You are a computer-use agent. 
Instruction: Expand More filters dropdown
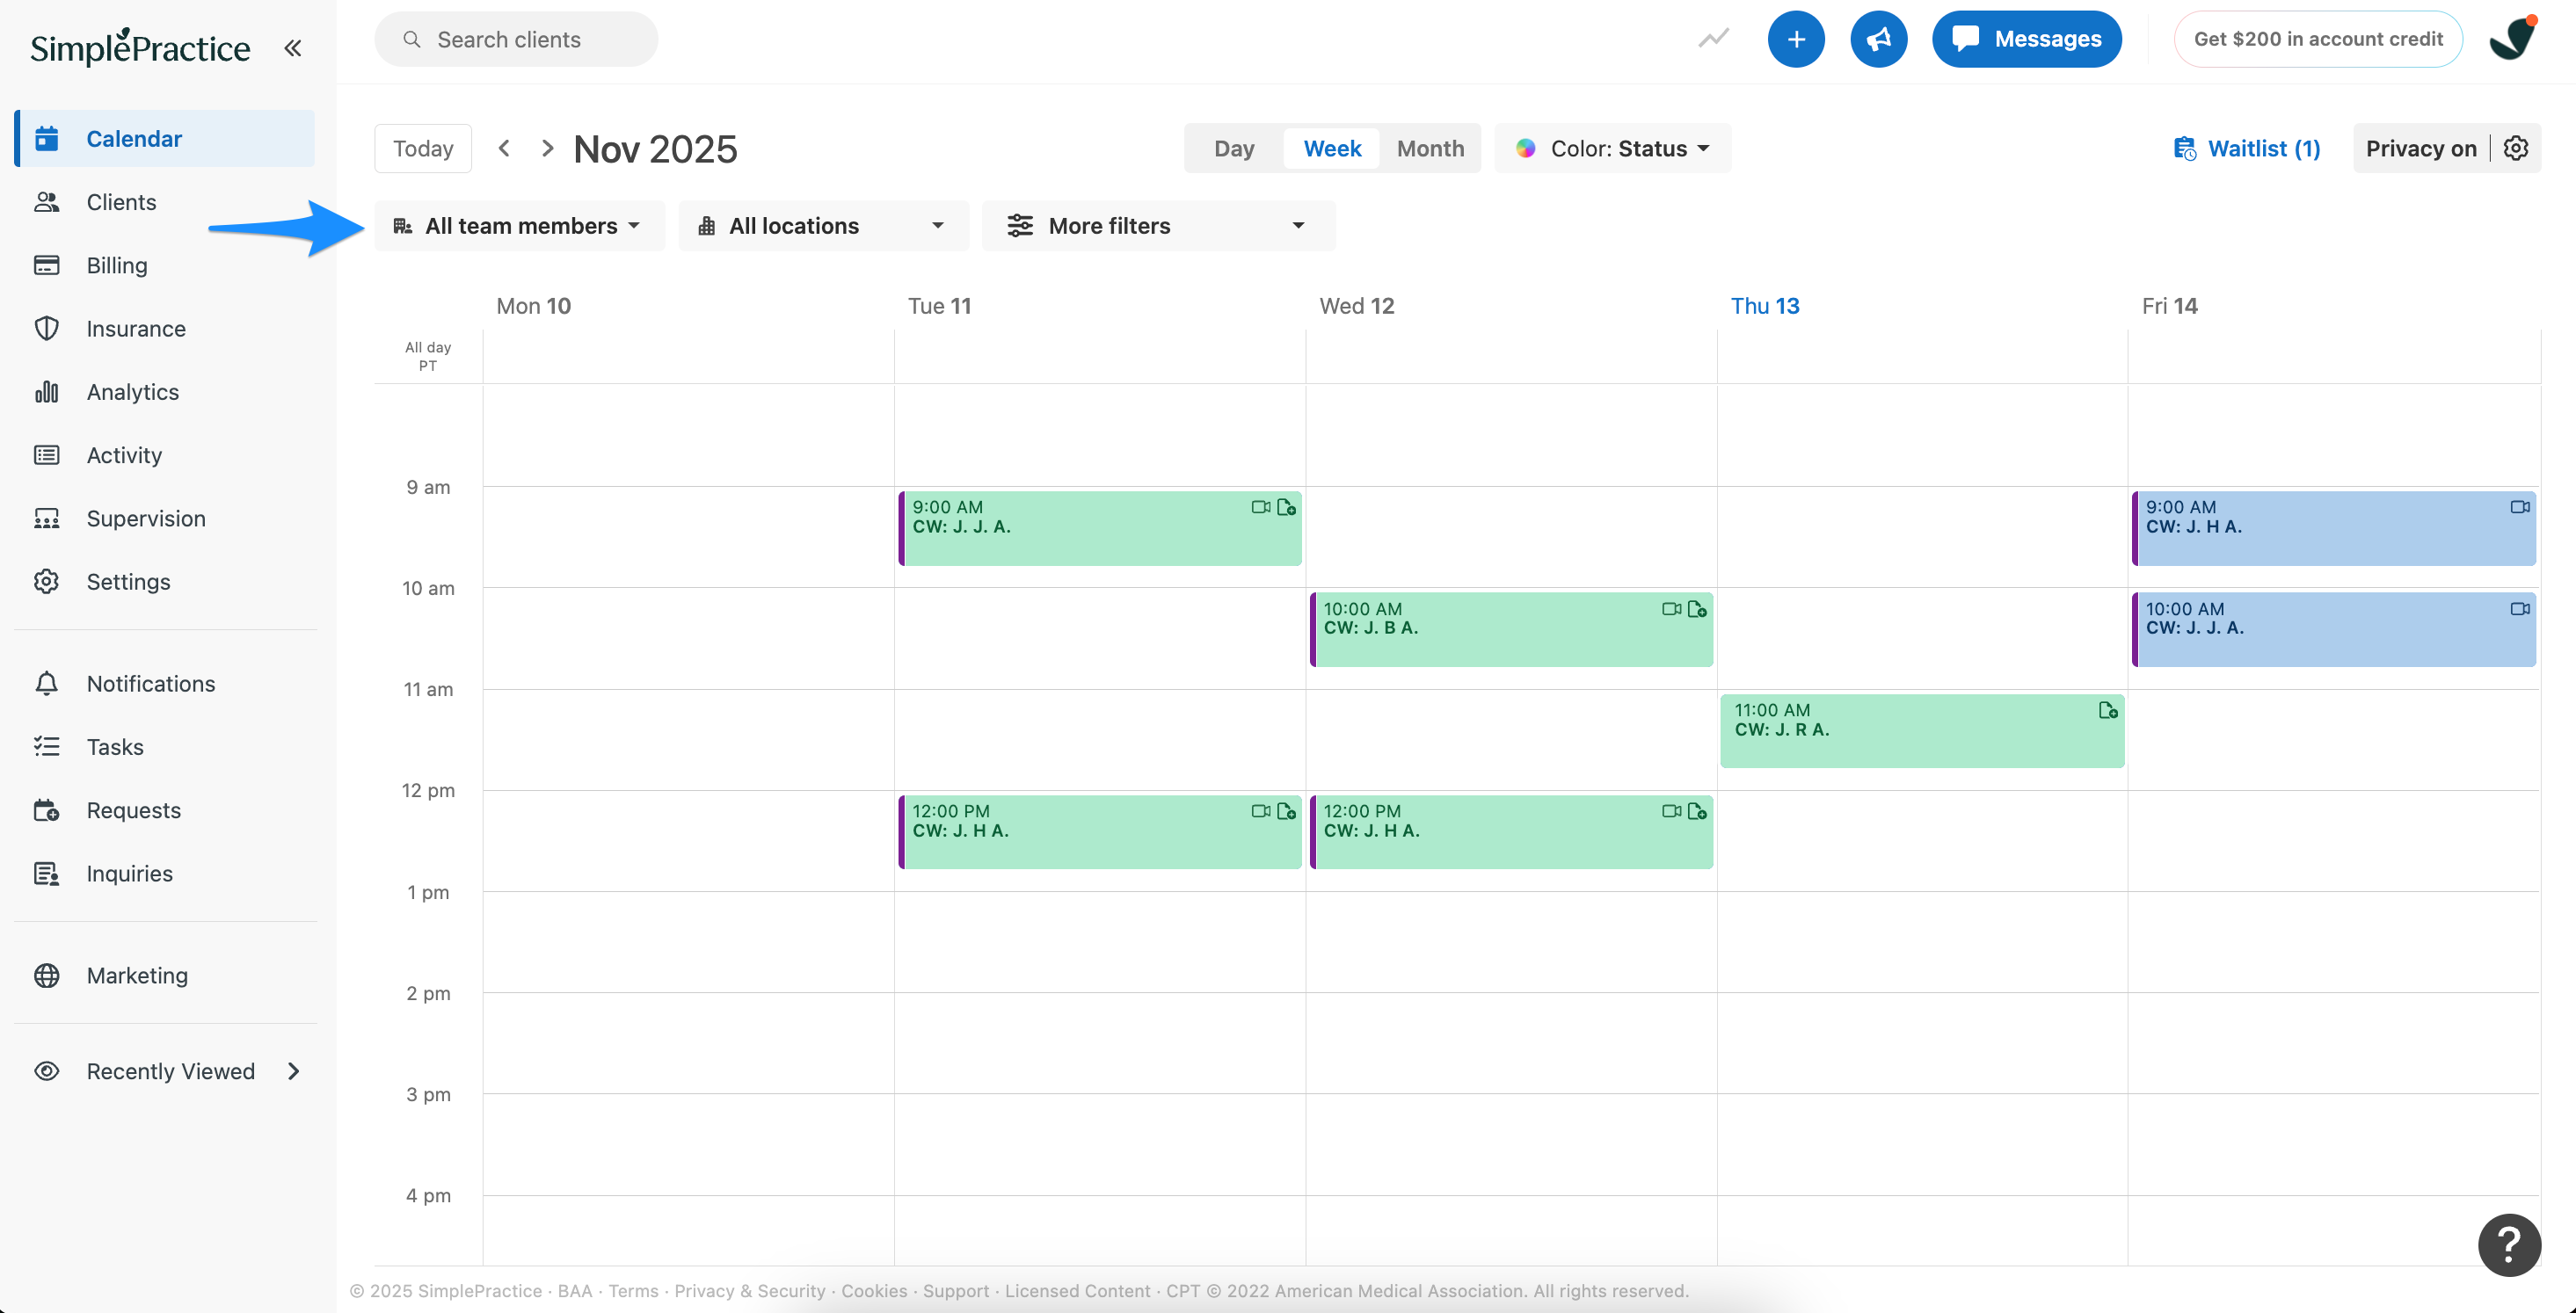1158,225
